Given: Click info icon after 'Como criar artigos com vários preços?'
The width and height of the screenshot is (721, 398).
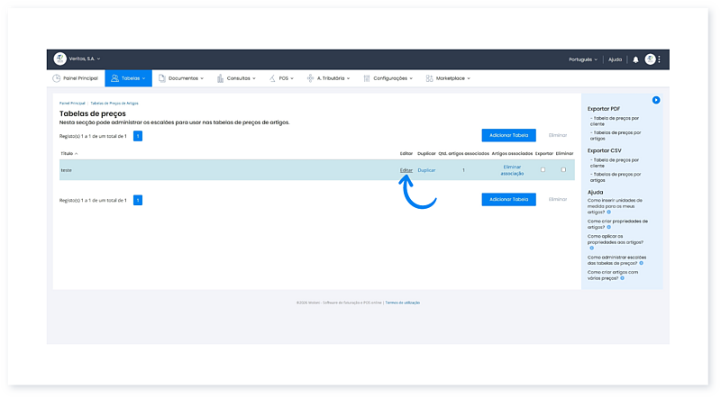Looking at the screenshot, I should [x=623, y=278].
